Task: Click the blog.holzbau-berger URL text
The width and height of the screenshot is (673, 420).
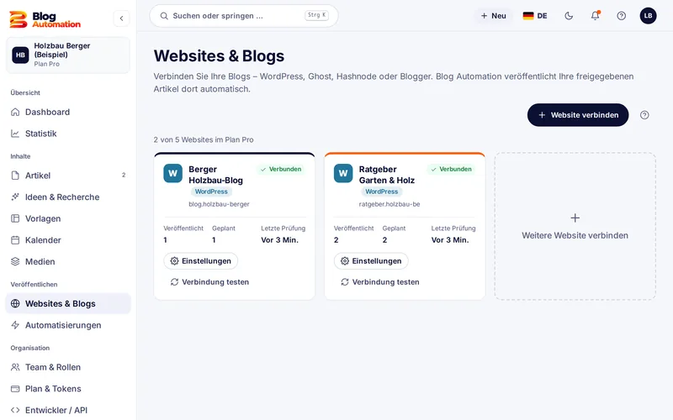Action: click(x=219, y=204)
